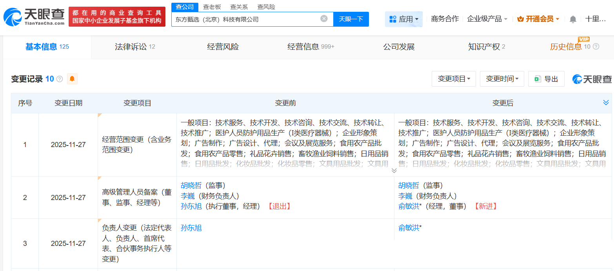Click the TianYanCha logo in header
Screen dimensions: 614x271
34,17
